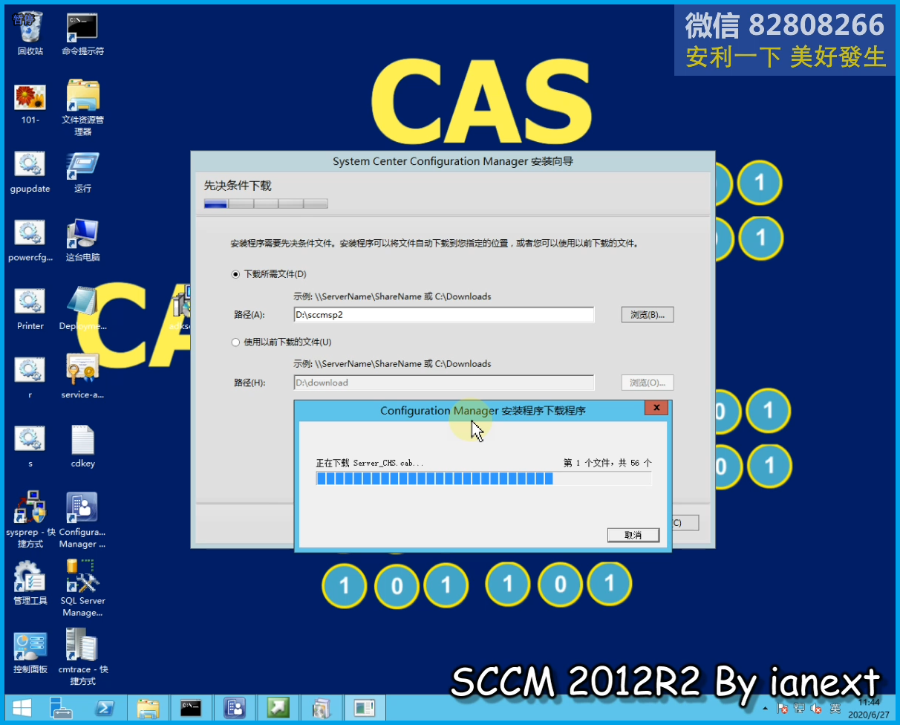The width and height of the screenshot is (900, 725).
Task: Open File Explorer from the taskbar
Action: (x=149, y=707)
